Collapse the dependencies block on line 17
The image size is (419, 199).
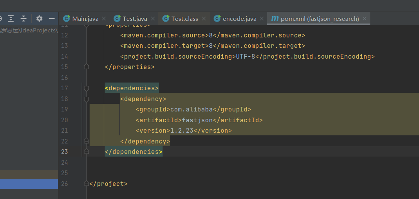(87, 88)
